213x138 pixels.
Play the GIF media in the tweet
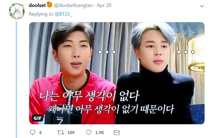coord(117,73)
